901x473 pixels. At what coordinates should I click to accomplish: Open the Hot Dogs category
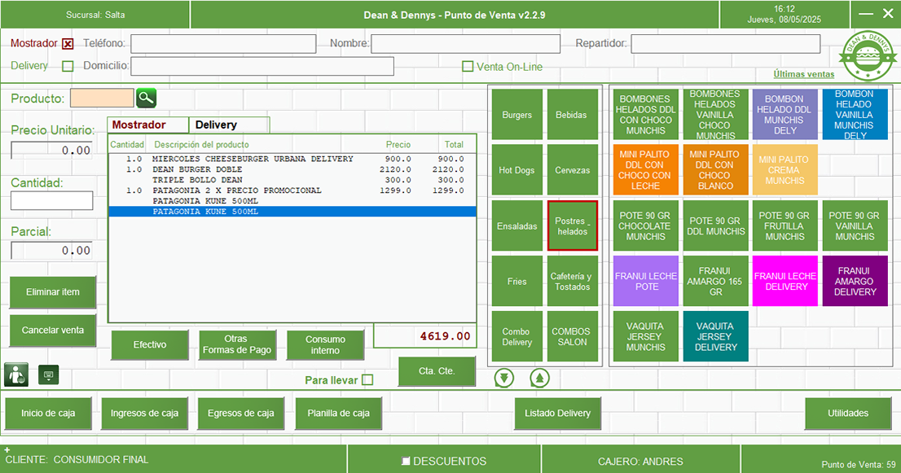pos(517,170)
